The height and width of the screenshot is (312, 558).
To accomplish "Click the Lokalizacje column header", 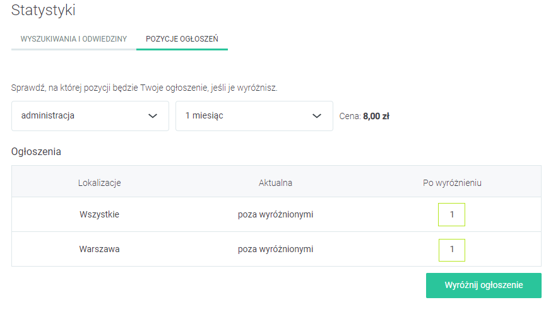I will point(100,183).
